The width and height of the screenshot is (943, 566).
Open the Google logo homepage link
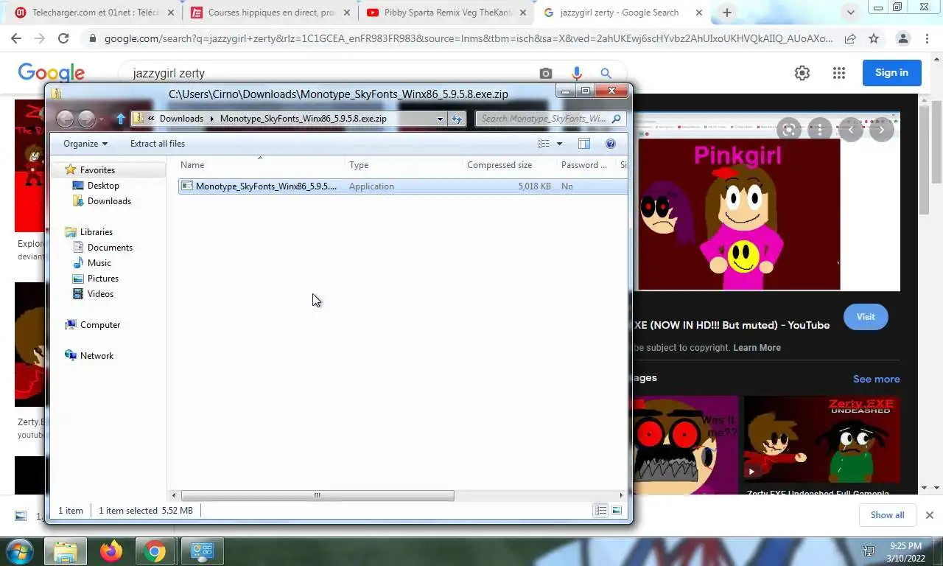52,72
